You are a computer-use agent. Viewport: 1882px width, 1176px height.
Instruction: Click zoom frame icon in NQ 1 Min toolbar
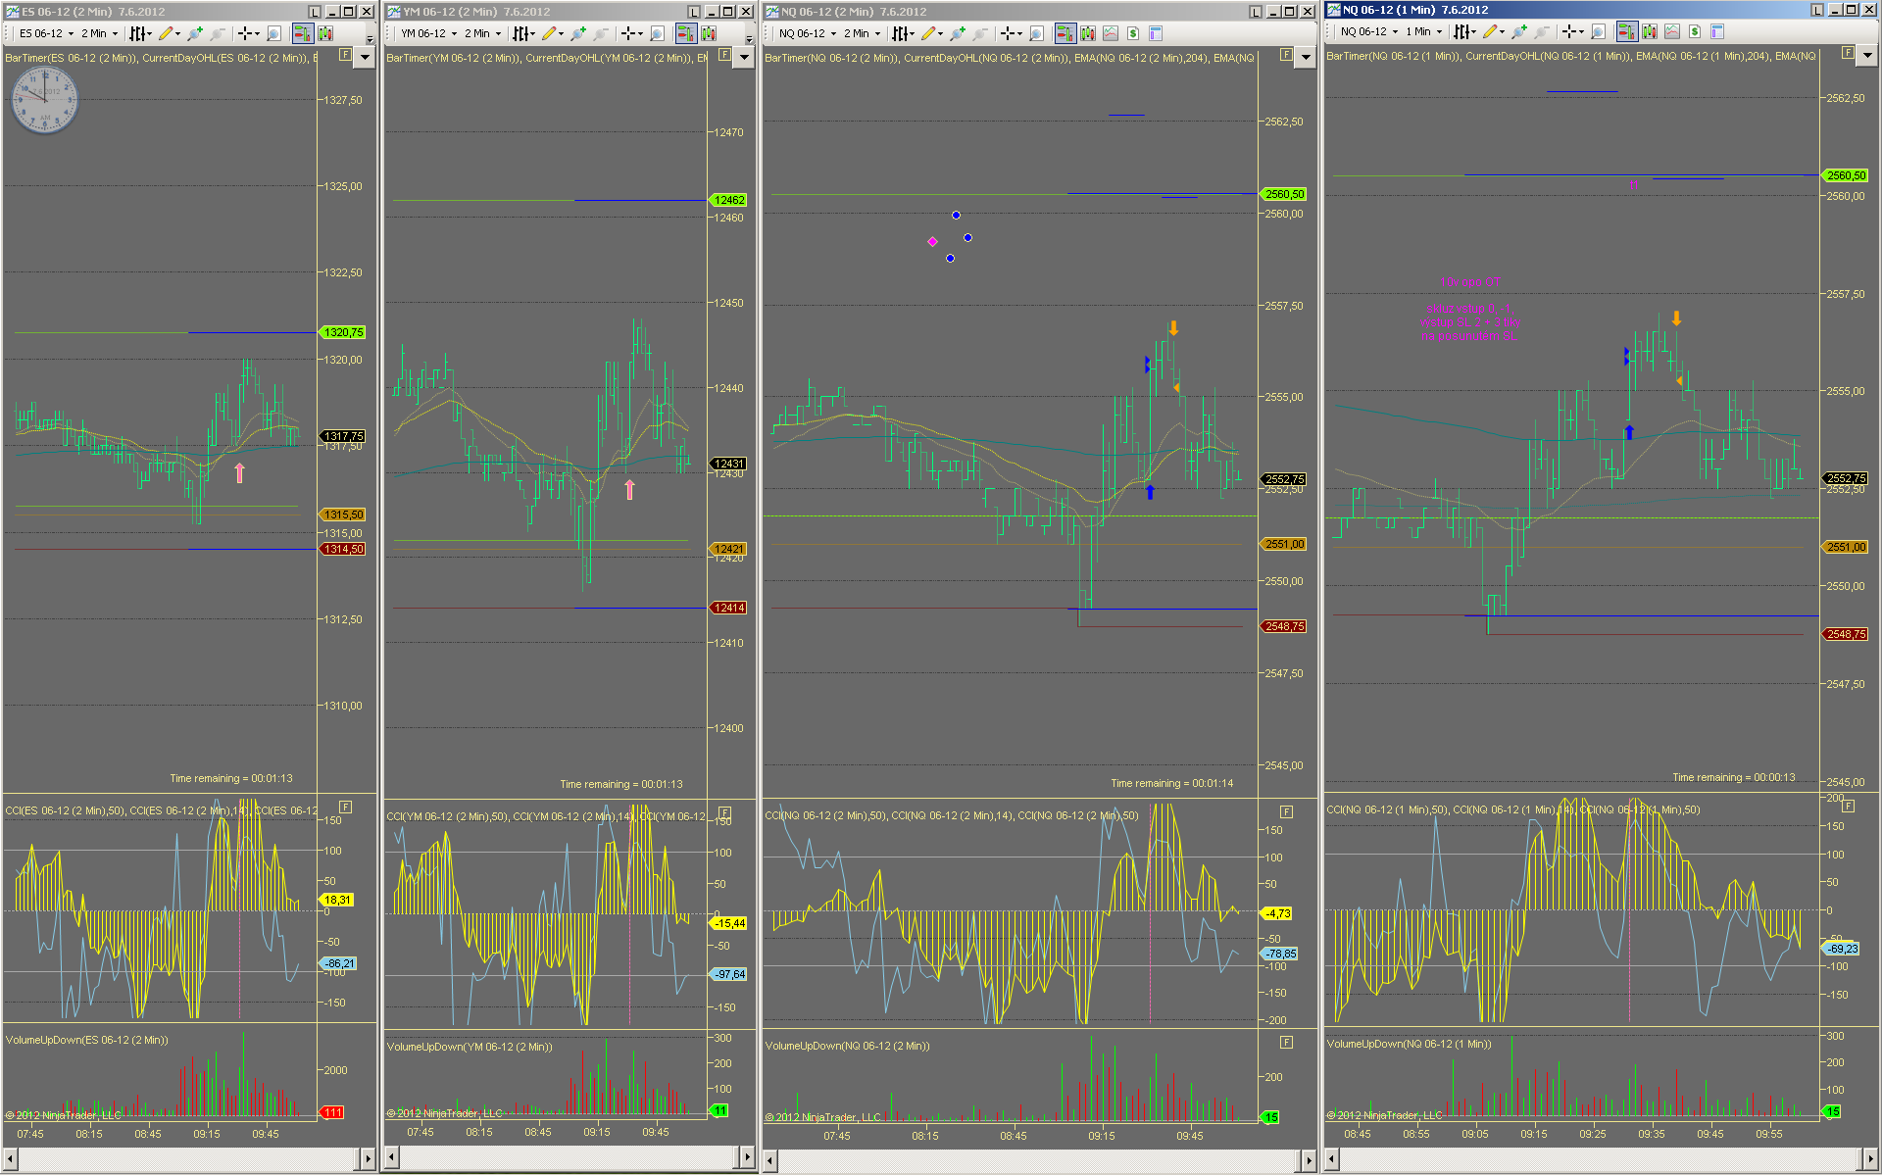tap(1598, 31)
